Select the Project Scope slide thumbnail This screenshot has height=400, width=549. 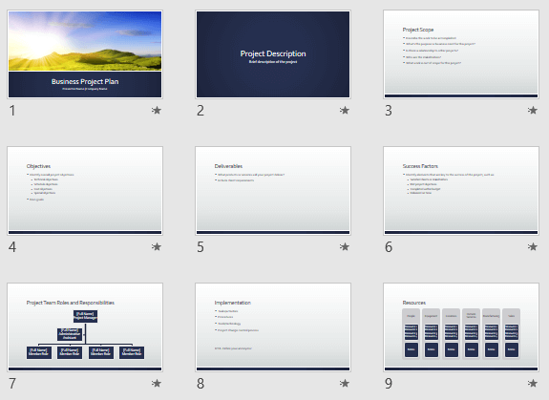461,54
